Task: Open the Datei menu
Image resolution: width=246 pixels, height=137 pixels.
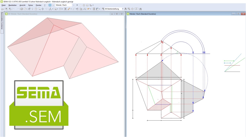Action: tap(4, 5)
